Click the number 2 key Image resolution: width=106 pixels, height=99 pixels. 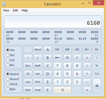pyautogui.click(x=67, y=82)
